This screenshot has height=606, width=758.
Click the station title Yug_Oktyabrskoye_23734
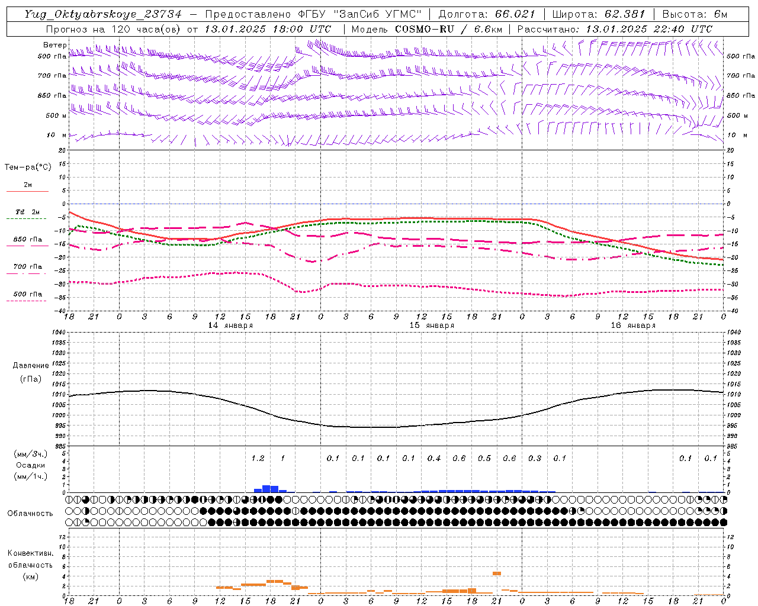click(x=103, y=14)
